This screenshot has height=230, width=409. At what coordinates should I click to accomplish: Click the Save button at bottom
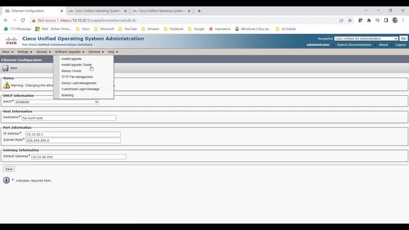(x=9, y=169)
